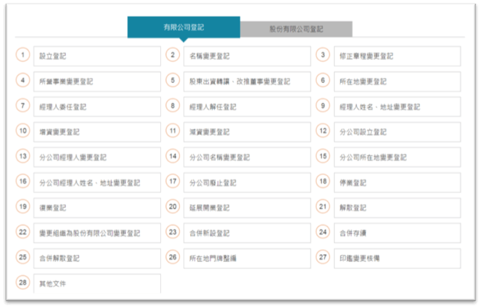Screen dimensions: 481x308
Task: Click the number 1 circle icon
Action: click(23, 55)
